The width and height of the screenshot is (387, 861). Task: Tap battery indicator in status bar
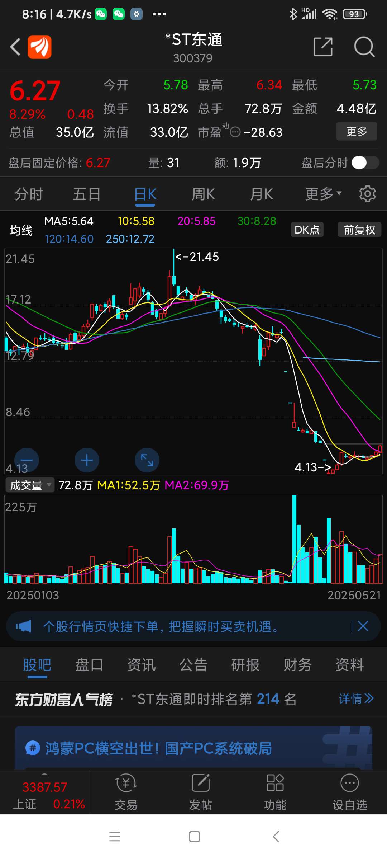pos(355,14)
